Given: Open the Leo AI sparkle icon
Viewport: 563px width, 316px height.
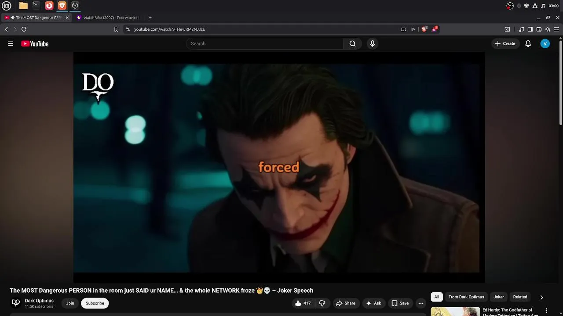Looking at the screenshot, I should click(548, 29).
